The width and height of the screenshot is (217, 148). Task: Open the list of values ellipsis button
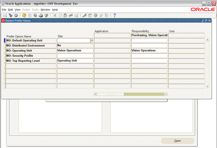92,41
